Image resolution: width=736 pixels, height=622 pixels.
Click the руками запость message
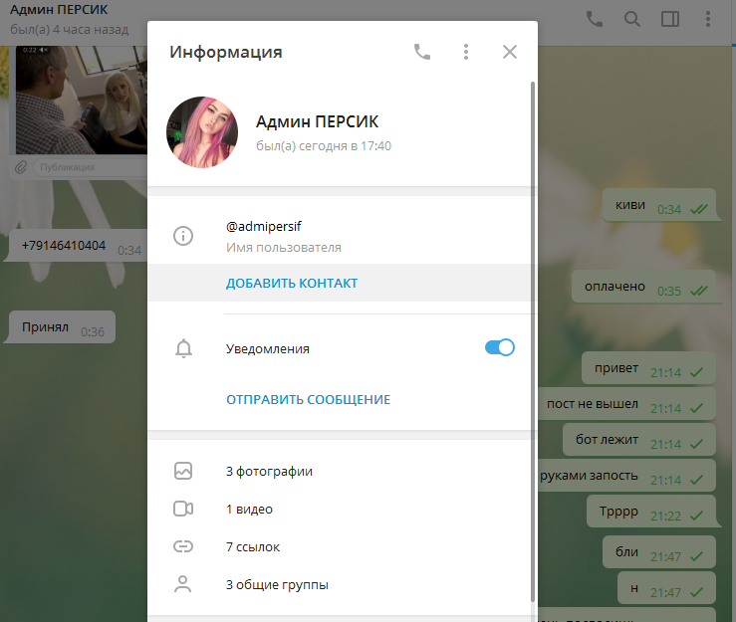coord(626,475)
